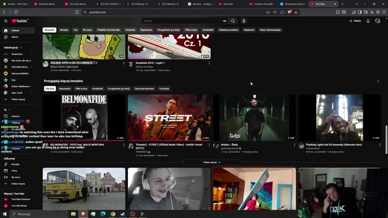The image size is (388, 218).
Task: Select the Turystyka topic chip
Action: coord(164,89)
